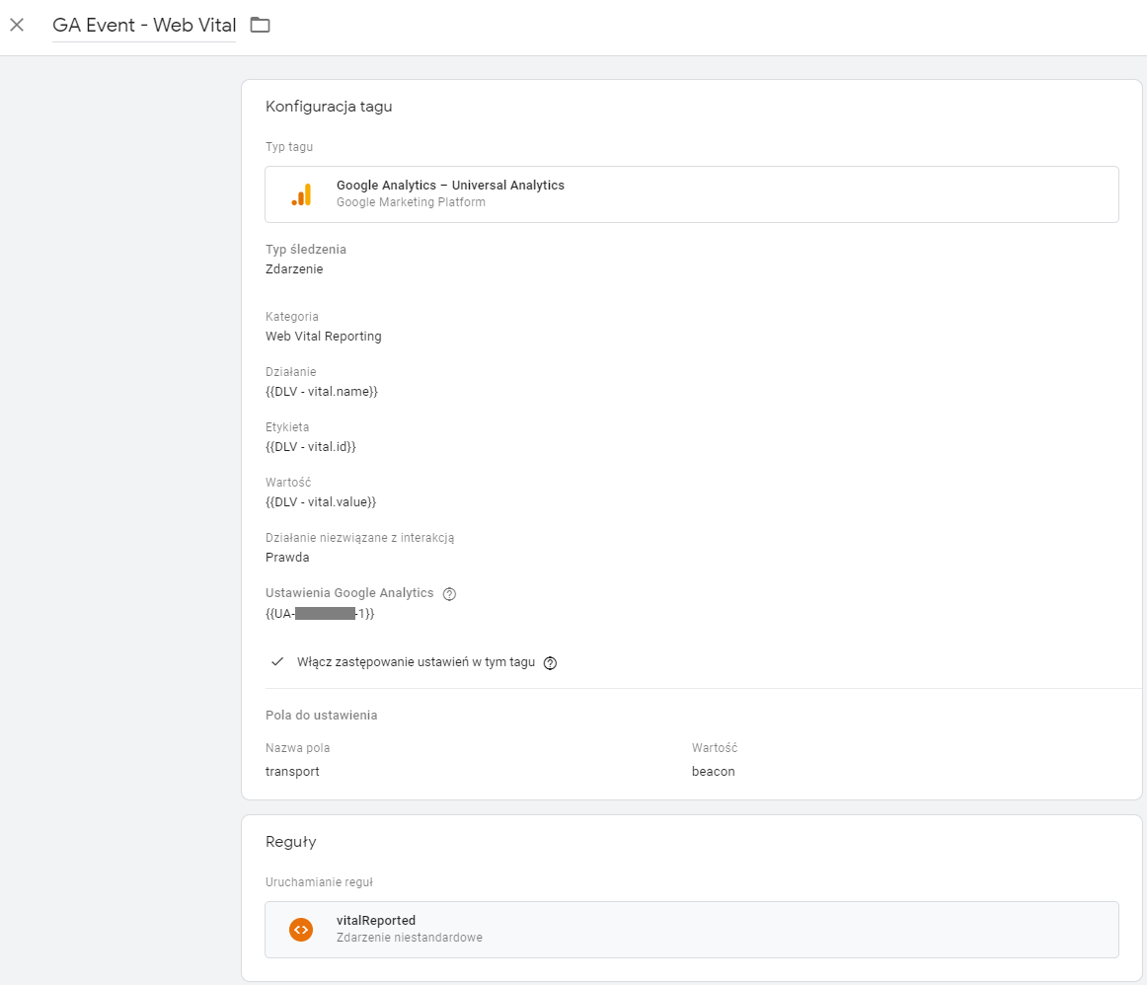Image resolution: width=1147 pixels, height=985 pixels.
Task: Toggle the Włącz zastępowanie ustawień checkmark
Action: point(277,662)
